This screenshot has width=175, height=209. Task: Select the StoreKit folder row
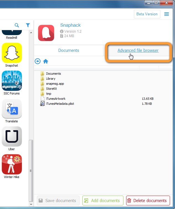click(x=103, y=89)
